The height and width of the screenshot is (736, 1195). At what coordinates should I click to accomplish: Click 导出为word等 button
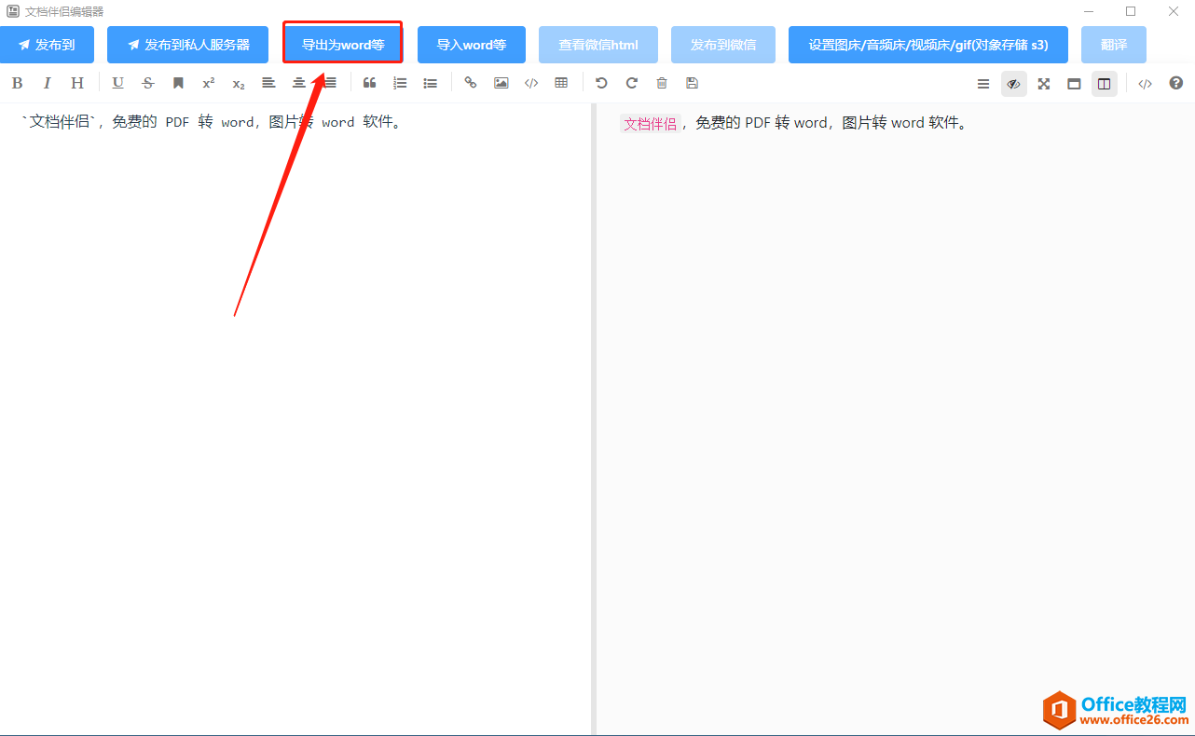pyautogui.click(x=343, y=45)
